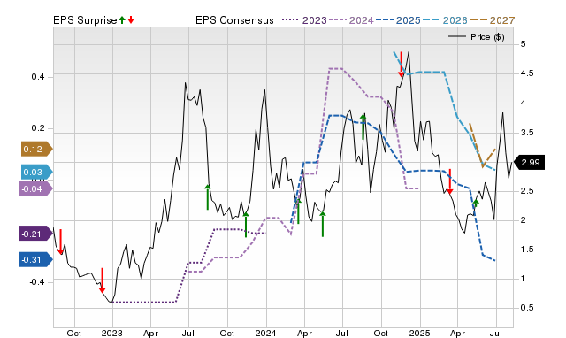The height and width of the screenshot is (338, 566).
Task: Click the -0.4 EPS axis label
Action: click(x=37, y=281)
